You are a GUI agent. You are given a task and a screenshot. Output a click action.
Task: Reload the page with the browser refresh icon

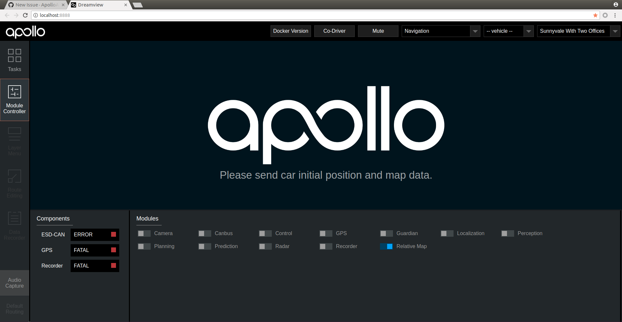point(25,15)
